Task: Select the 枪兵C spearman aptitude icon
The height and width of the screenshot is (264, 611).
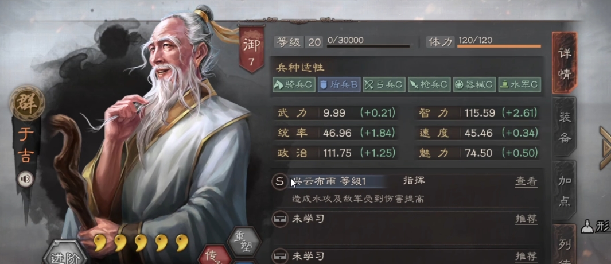Action: tap(429, 84)
